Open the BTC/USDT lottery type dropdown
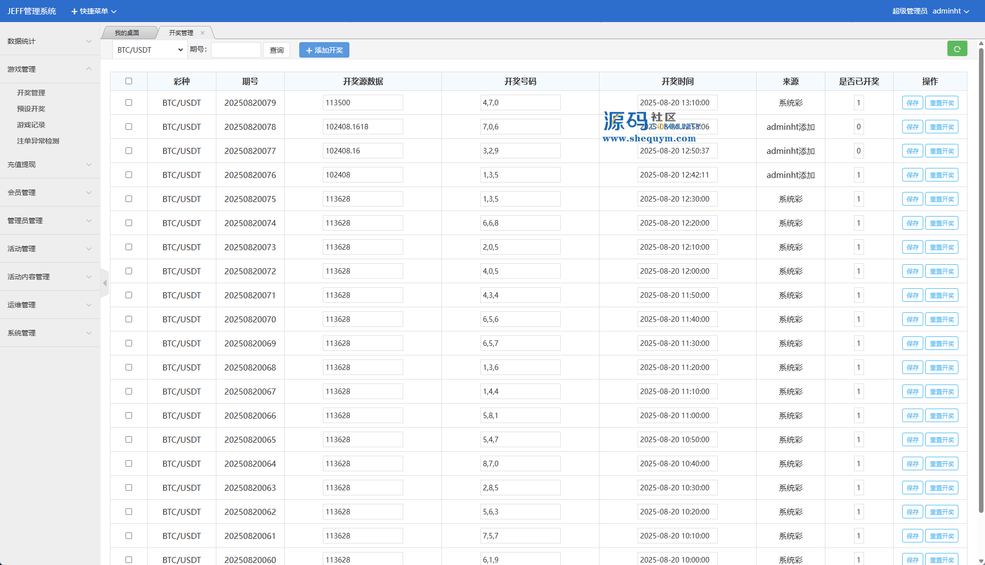Viewport: 985px width, 565px height. point(150,50)
